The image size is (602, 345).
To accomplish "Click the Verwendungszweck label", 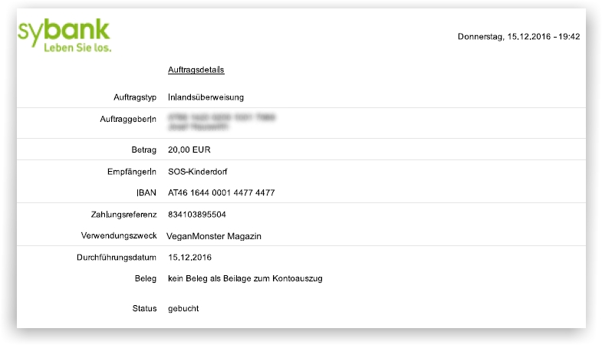I will click(119, 236).
